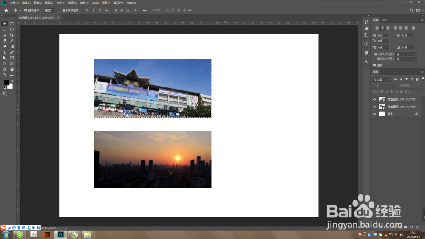The image size is (425, 239).
Task: Open more align options three dots
Action: point(145,11)
